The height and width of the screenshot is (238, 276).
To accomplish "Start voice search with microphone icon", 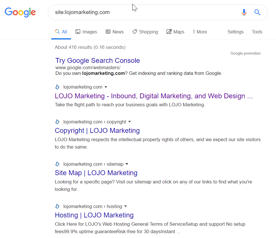I will pos(244,12).
